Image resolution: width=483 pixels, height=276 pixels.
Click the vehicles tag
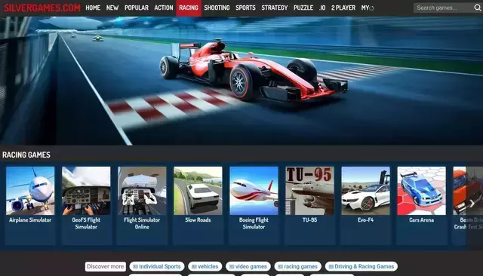tap(205, 266)
